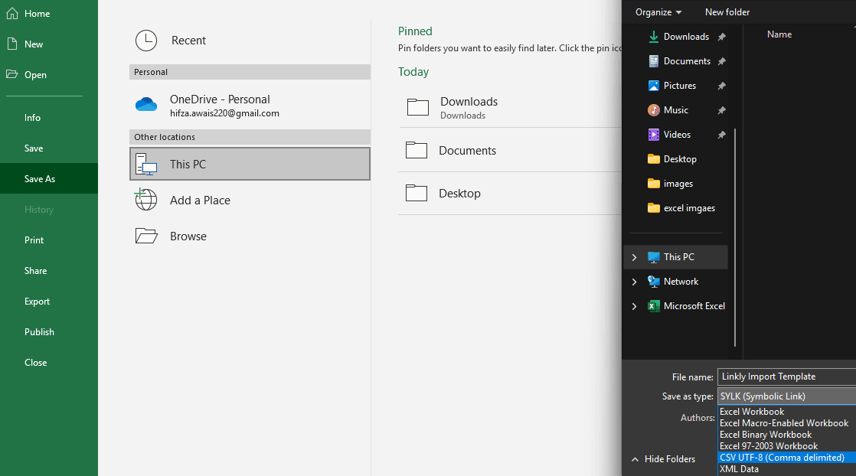
Task: Expand the Network tree node
Action: [634, 281]
